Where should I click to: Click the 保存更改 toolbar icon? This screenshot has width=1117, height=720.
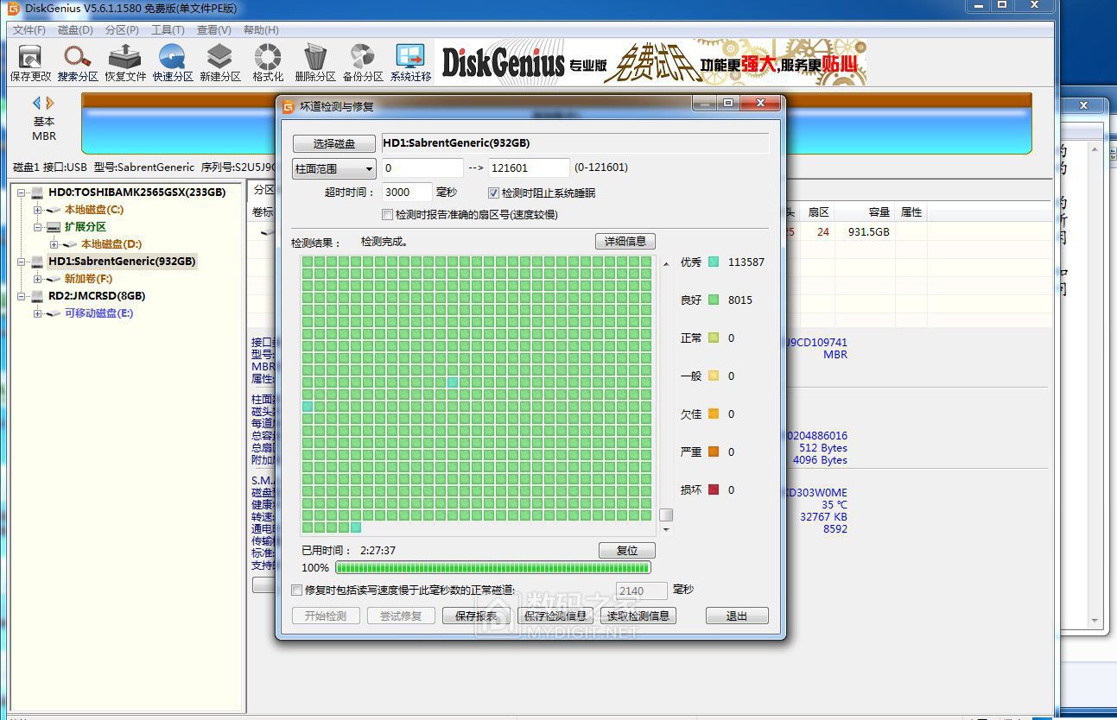click(x=30, y=63)
